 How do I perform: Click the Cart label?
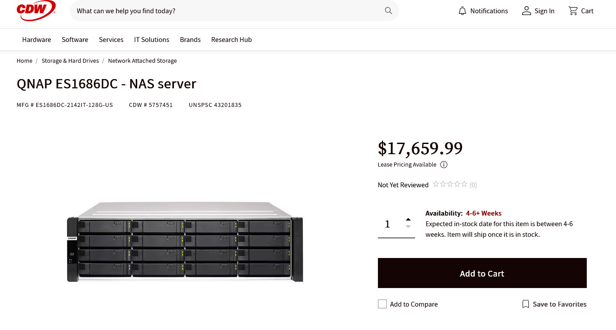click(587, 11)
